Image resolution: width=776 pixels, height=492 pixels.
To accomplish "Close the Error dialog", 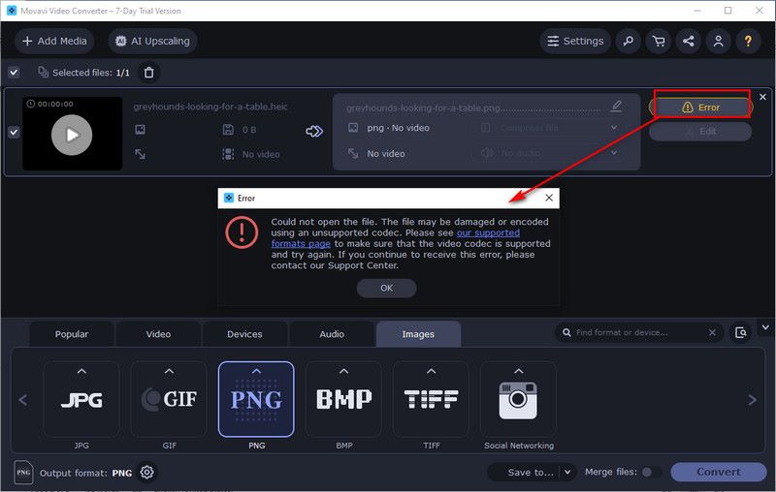I will 549,198.
